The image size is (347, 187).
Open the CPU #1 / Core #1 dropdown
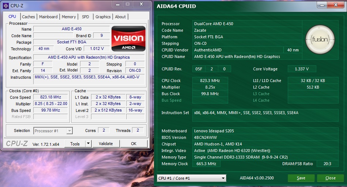192,178
